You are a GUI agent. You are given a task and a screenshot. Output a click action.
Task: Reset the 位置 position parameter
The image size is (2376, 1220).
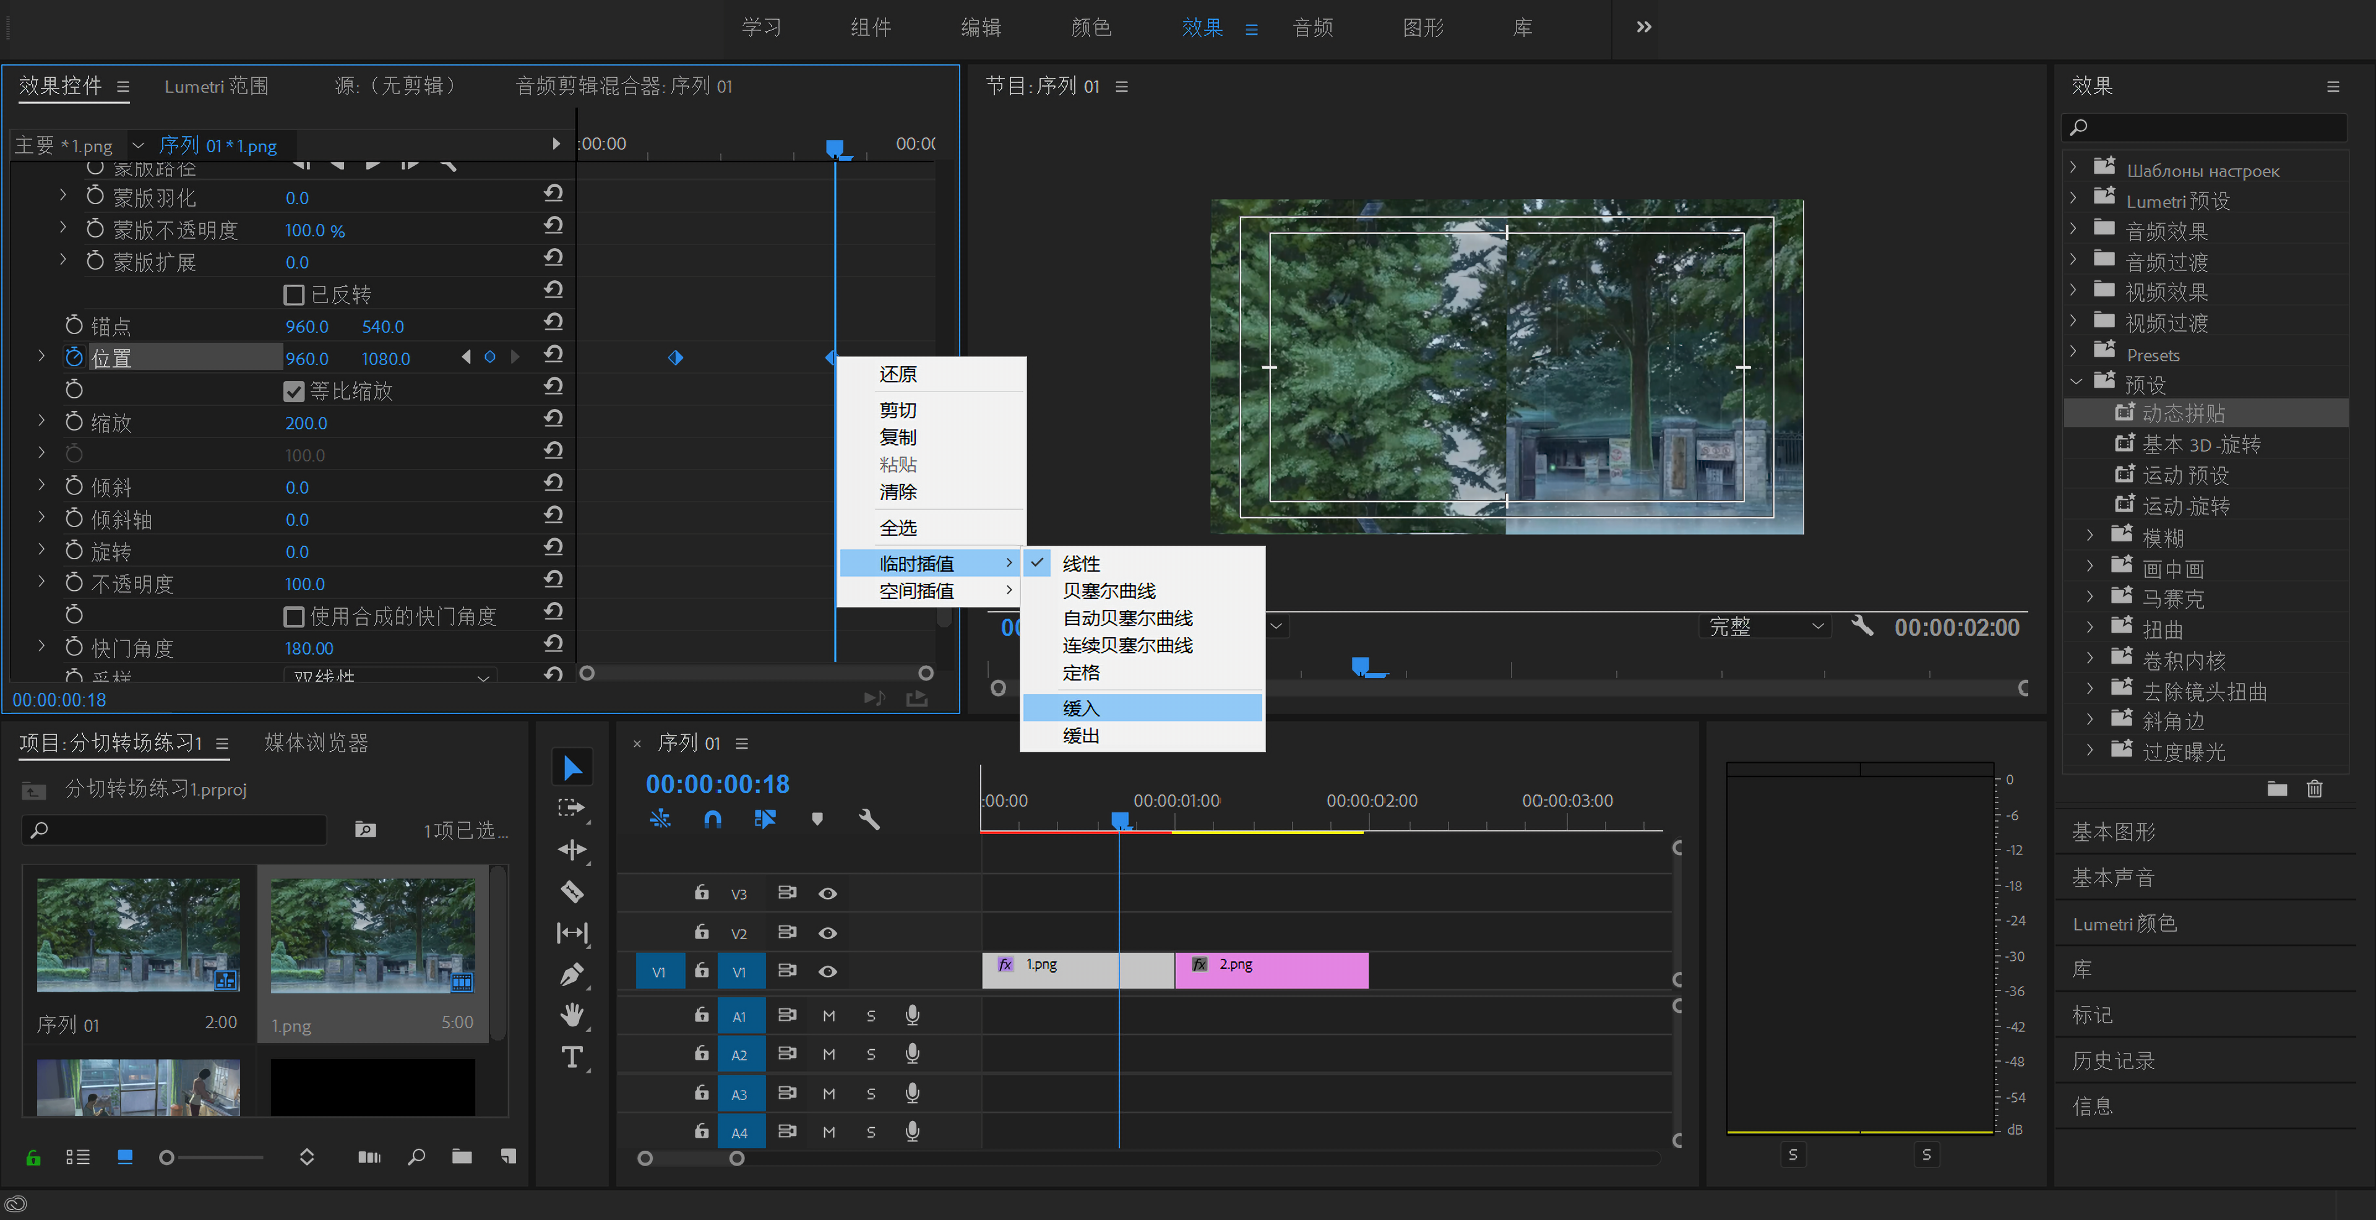553,354
